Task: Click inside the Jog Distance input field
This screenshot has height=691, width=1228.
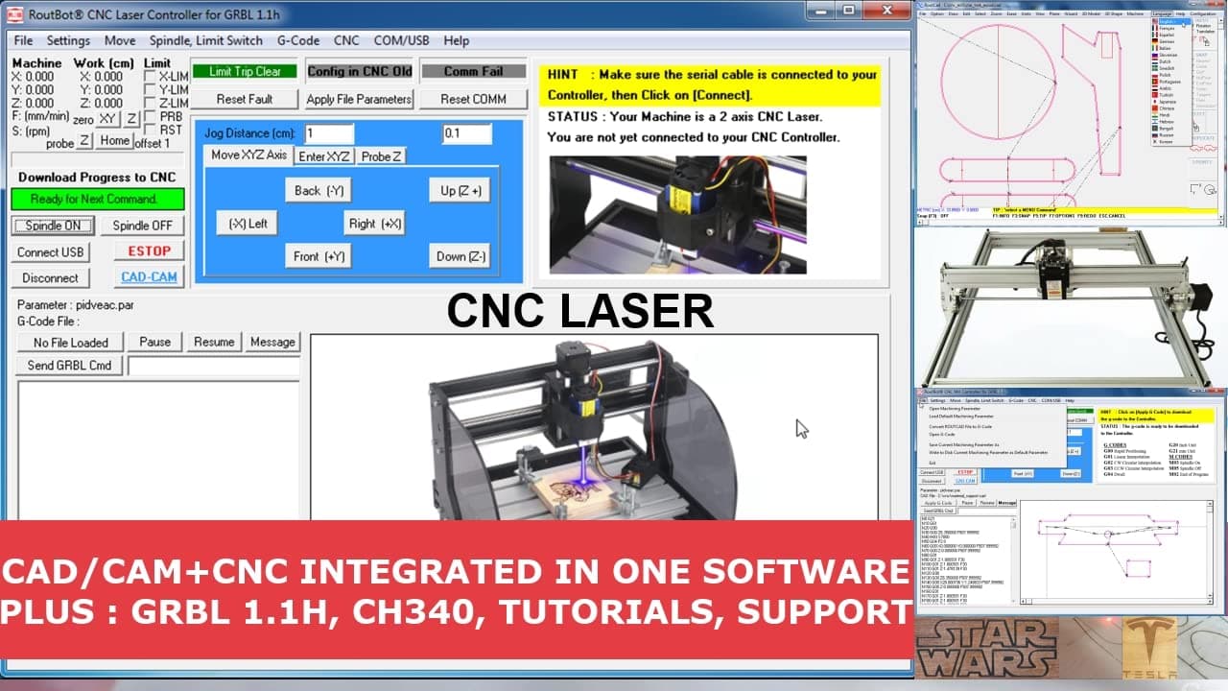Action: pyautogui.click(x=329, y=134)
